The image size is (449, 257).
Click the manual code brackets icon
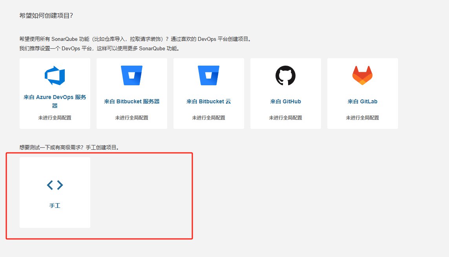[x=55, y=185]
